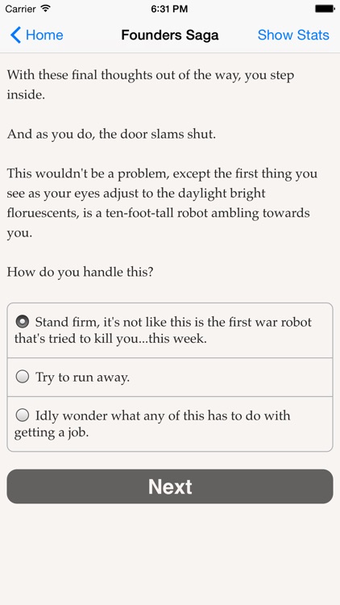Image resolution: width=340 pixels, height=605 pixels.
Task: Select the Stand firm radio button
Action: [22, 321]
